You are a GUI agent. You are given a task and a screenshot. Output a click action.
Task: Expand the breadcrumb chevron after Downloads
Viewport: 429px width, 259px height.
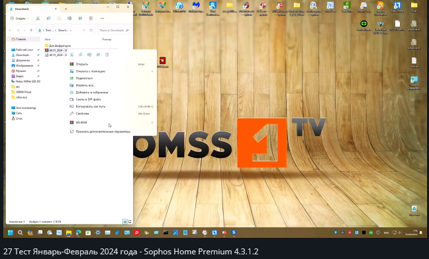(x=71, y=30)
